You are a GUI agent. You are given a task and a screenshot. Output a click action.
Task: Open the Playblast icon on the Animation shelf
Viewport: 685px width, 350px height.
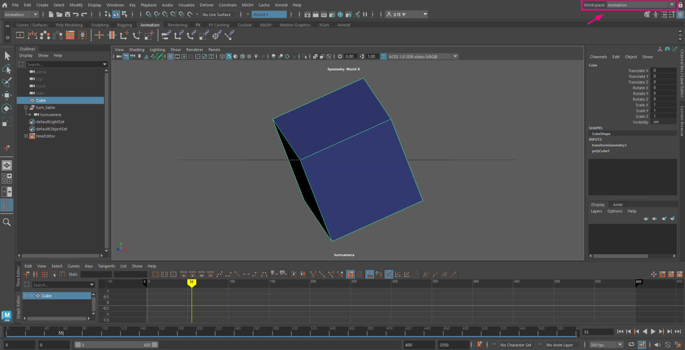[x=20, y=35]
